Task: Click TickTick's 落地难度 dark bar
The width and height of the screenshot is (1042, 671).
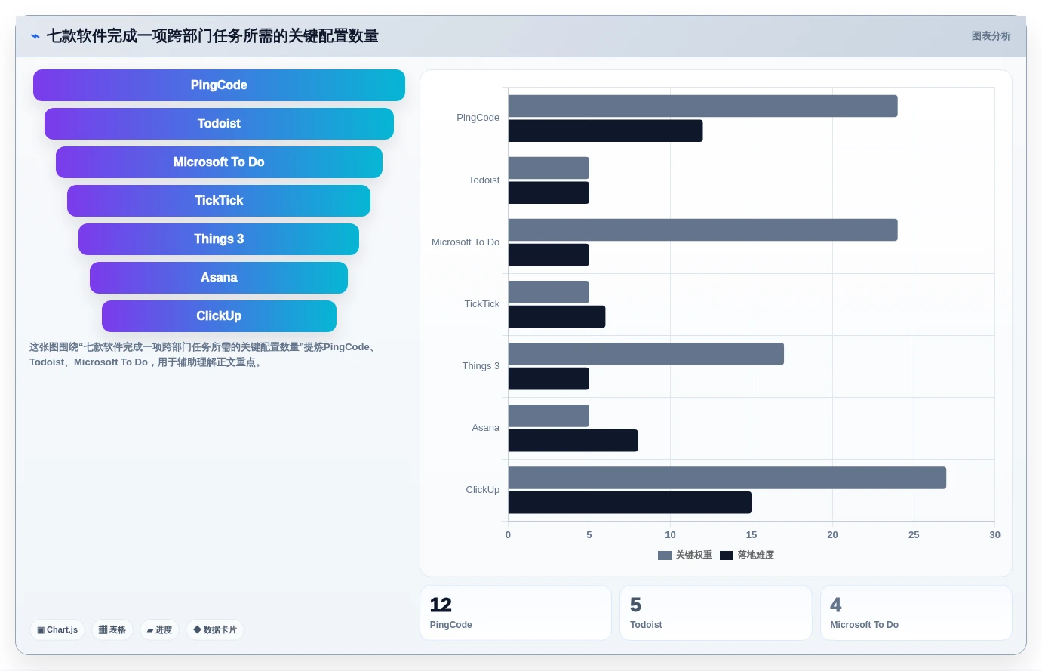Action: (x=557, y=316)
